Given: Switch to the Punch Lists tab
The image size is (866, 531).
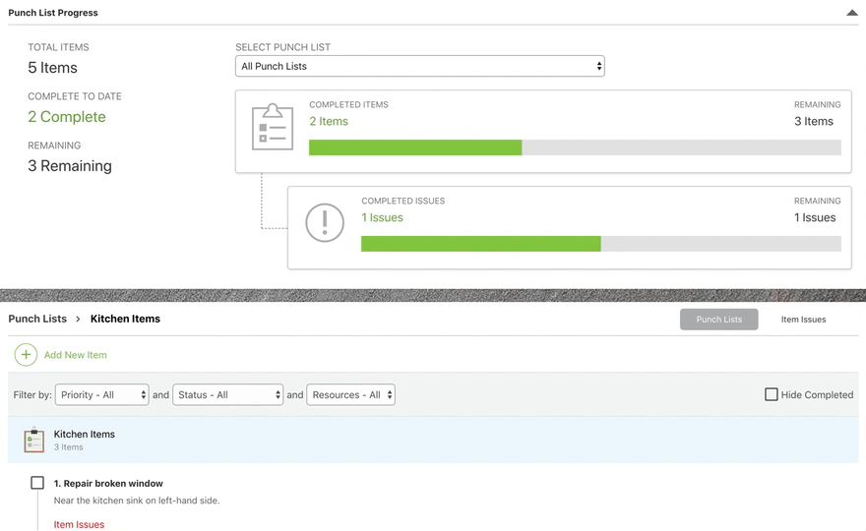Looking at the screenshot, I should [718, 320].
